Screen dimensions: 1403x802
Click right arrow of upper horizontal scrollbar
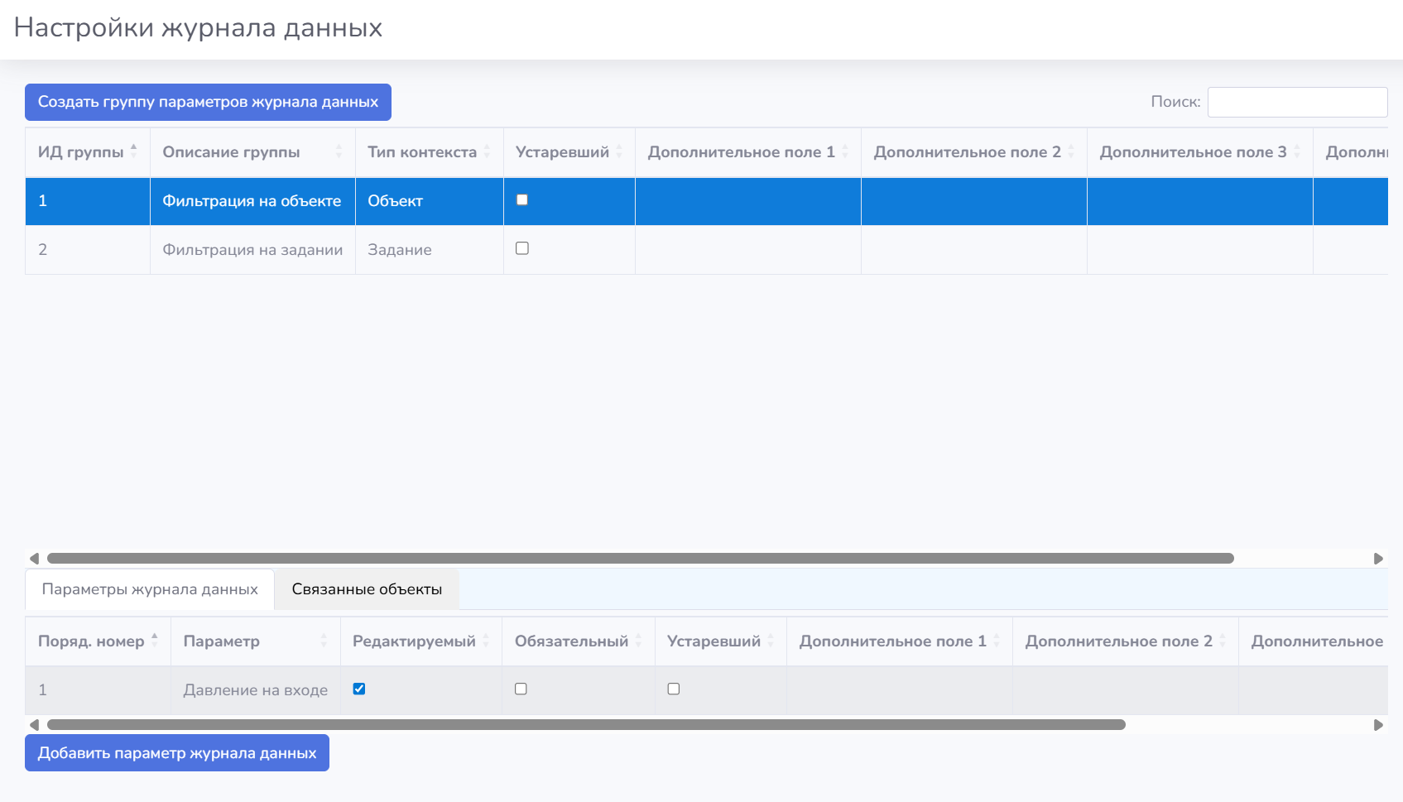[x=1378, y=559]
